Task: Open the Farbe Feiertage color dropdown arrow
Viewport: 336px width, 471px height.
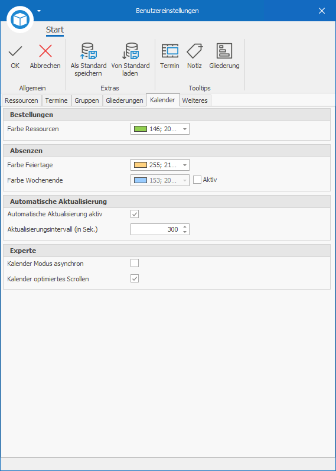Action: point(185,165)
